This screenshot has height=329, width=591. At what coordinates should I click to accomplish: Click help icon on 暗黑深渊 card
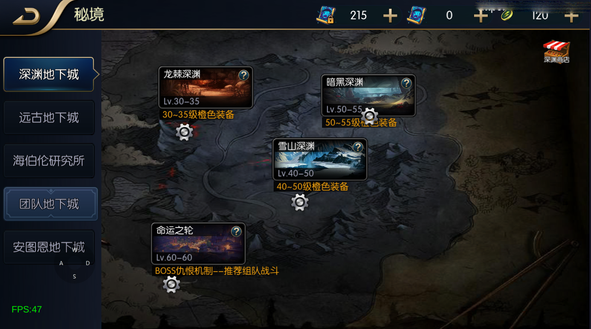point(406,83)
